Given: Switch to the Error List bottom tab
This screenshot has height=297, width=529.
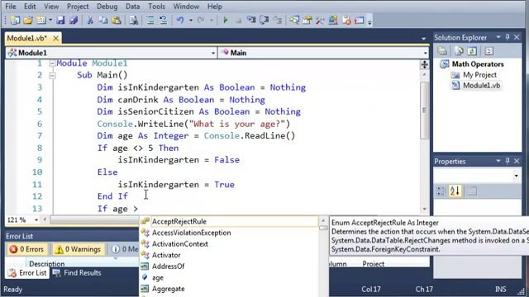Looking at the screenshot, I should pos(27,273).
